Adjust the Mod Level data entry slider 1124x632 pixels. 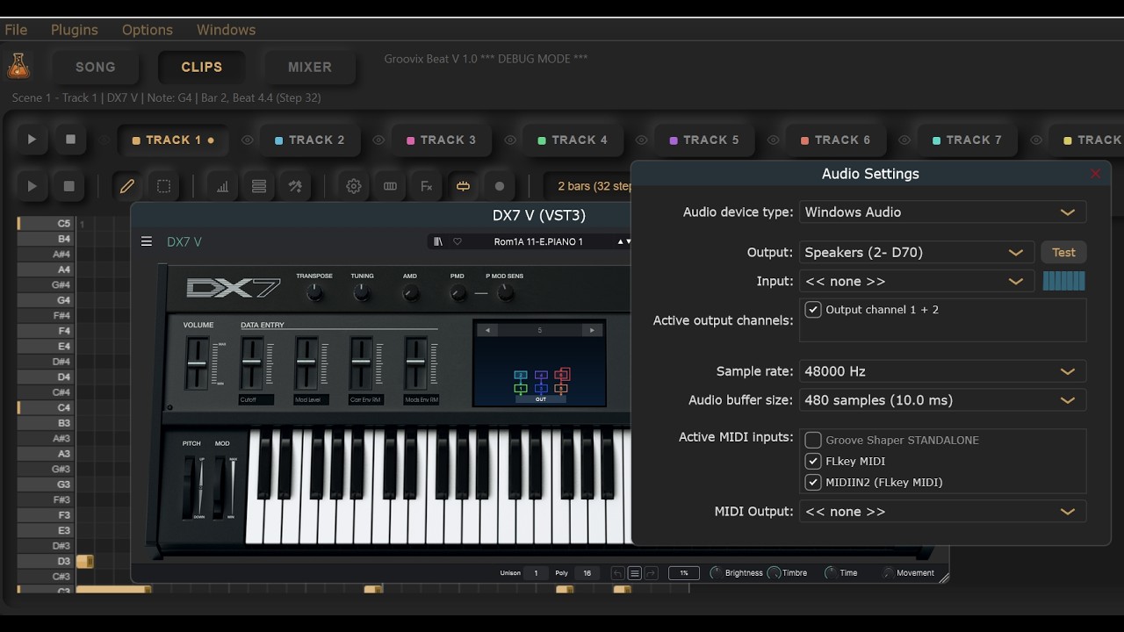306,363
